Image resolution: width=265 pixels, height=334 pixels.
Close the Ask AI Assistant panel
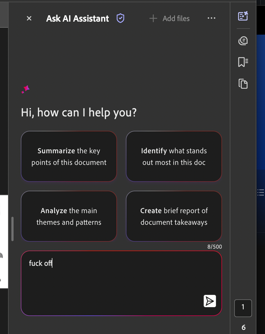29,19
